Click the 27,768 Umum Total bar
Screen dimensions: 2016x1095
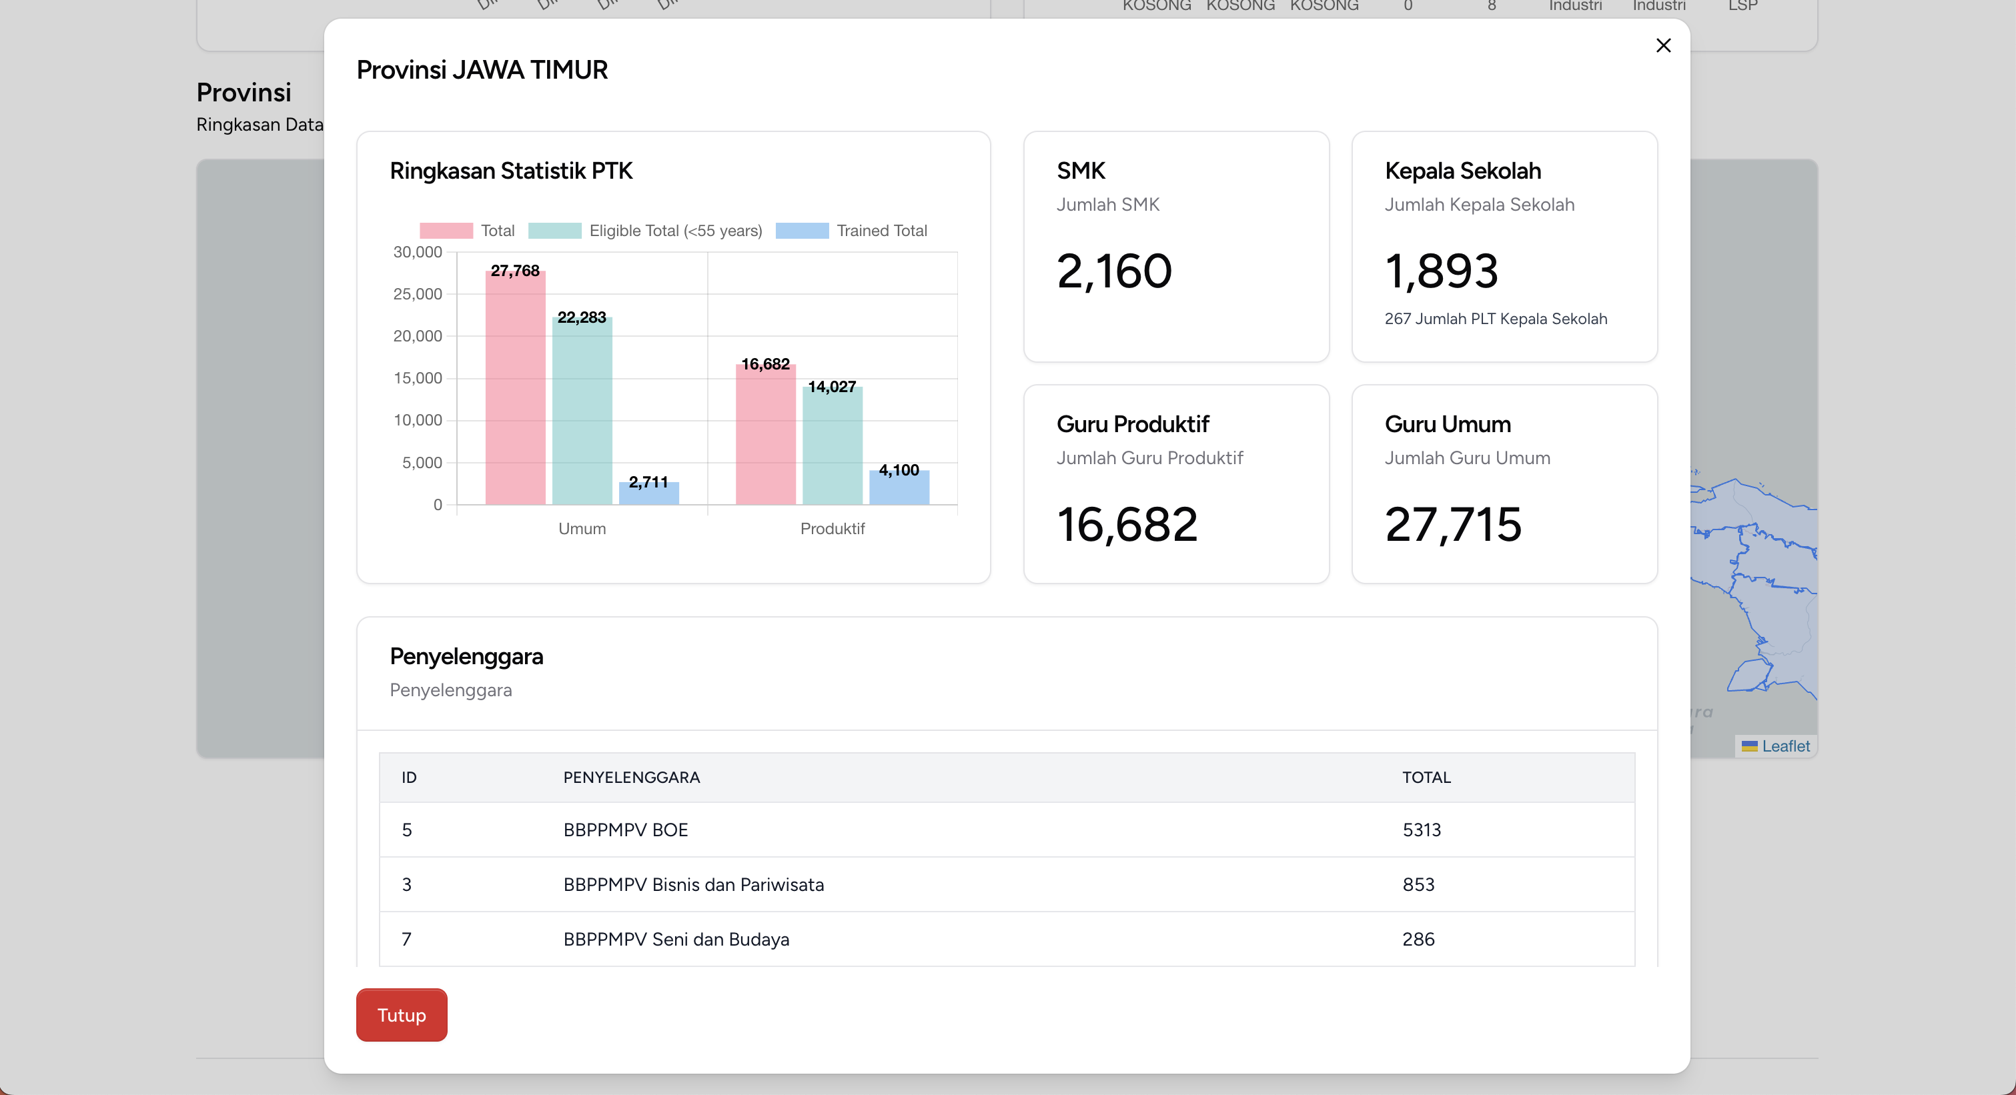coord(515,391)
